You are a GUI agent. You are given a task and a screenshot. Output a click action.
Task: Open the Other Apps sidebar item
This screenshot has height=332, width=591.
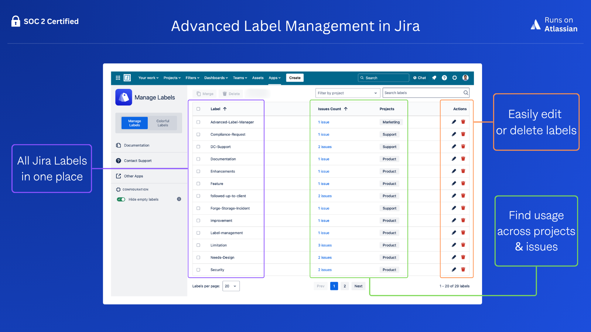tap(130, 176)
